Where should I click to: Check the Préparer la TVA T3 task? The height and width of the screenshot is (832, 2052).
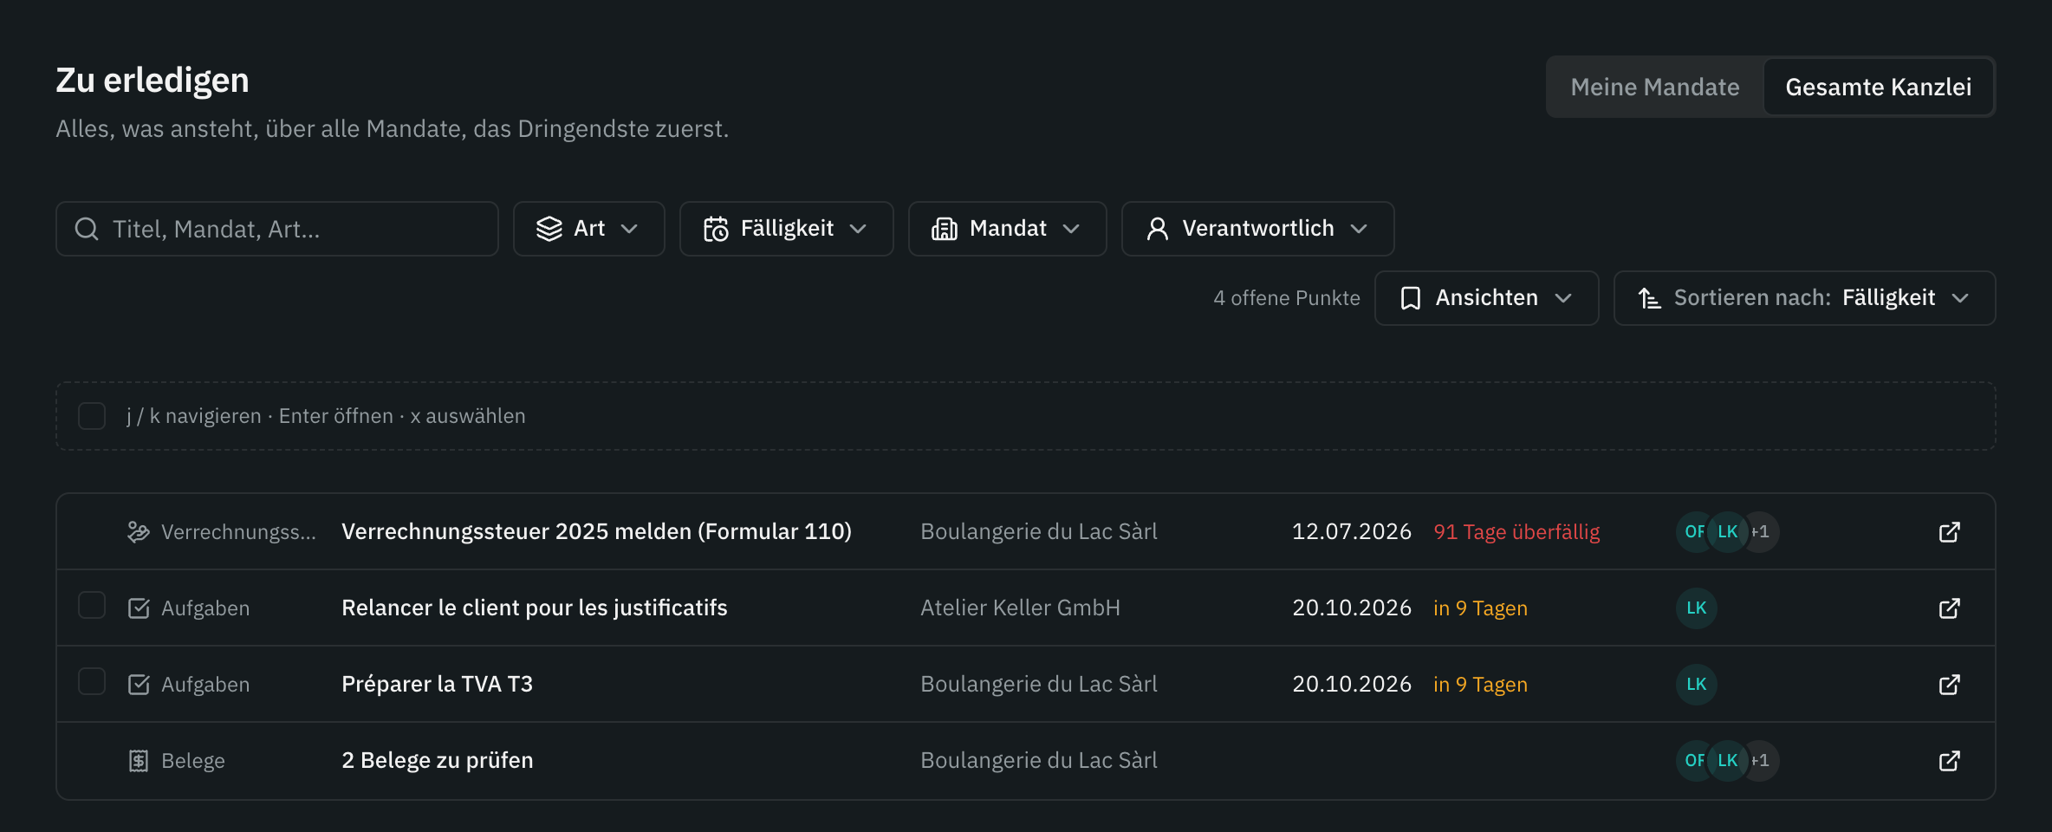pos(92,681)
